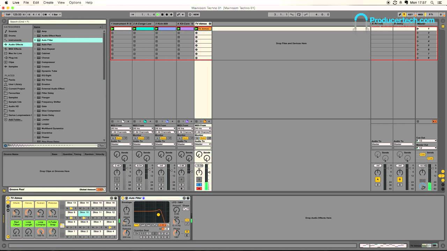Click Auto Filter lowpass filter type icon
447x251 pixels.
[x=136, y=225]
